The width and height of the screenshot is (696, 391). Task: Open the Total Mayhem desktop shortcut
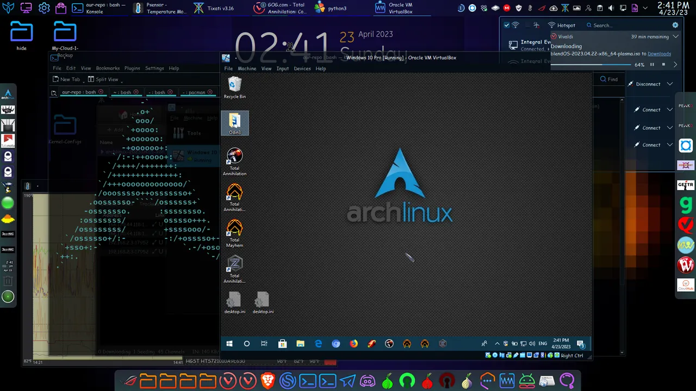(x=234, y=234)
